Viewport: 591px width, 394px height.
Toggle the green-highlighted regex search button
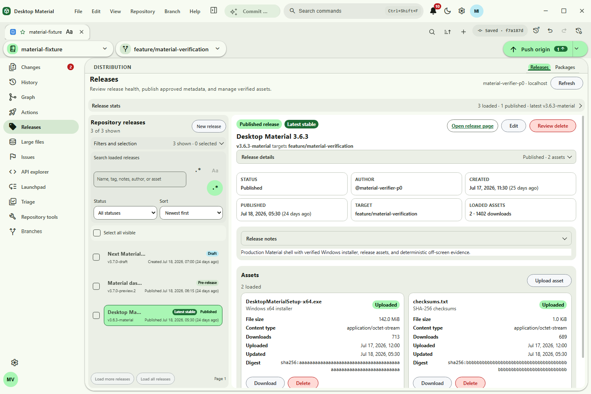coord(215,188)
